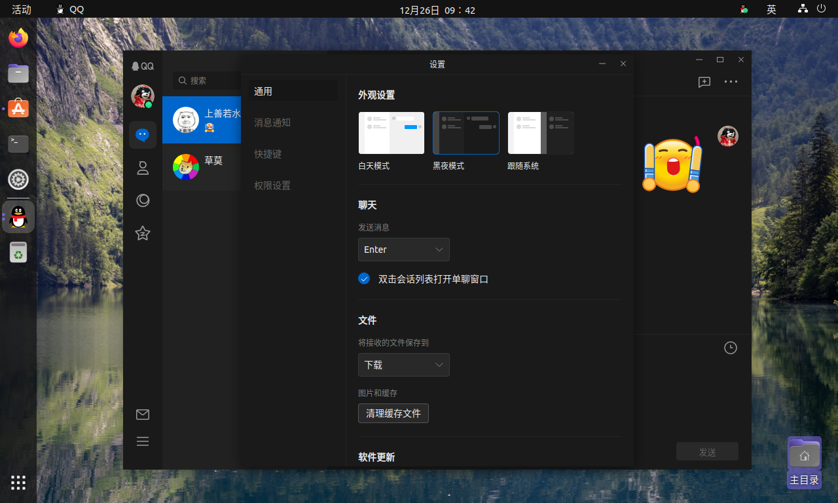
Task: Click the three-dot more options icon
Action: [x=731, y=82]
